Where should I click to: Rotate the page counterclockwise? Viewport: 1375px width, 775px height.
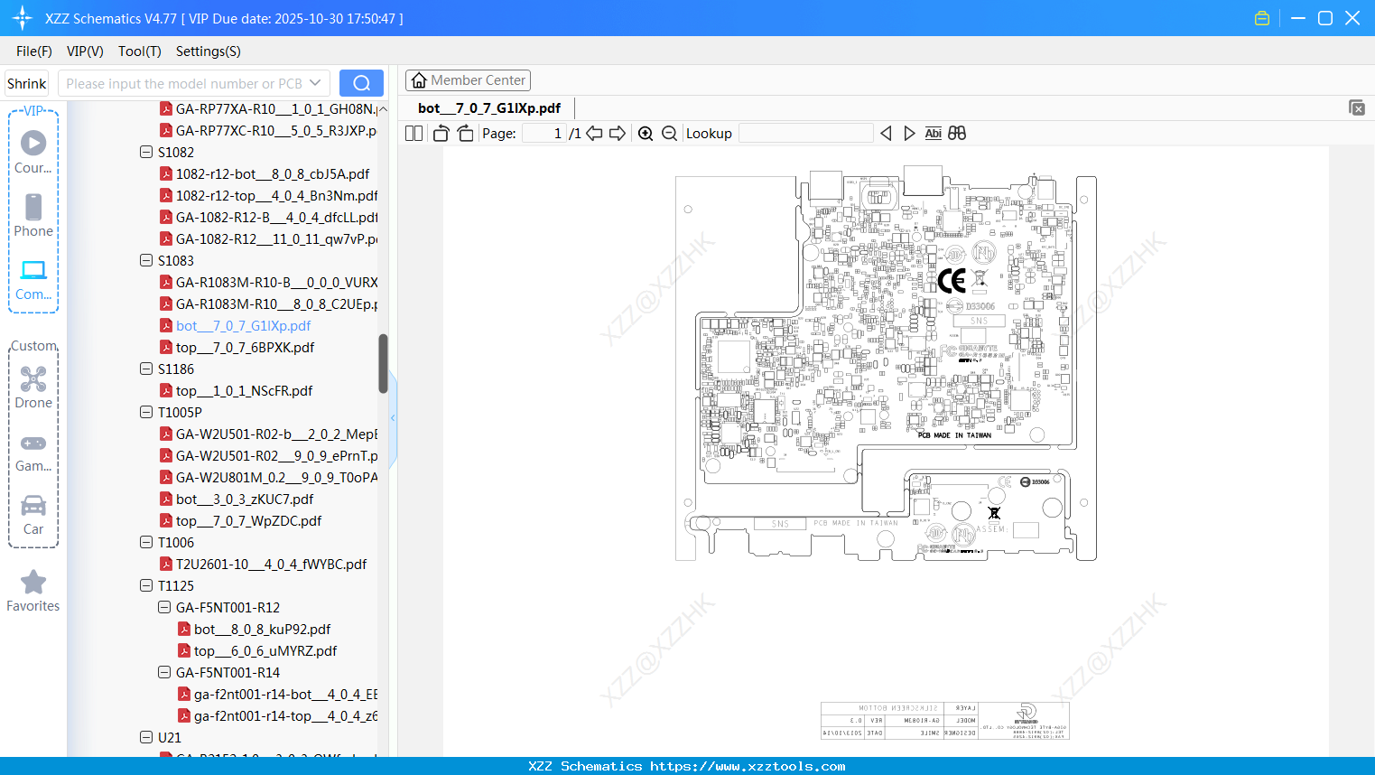point(441,134)
